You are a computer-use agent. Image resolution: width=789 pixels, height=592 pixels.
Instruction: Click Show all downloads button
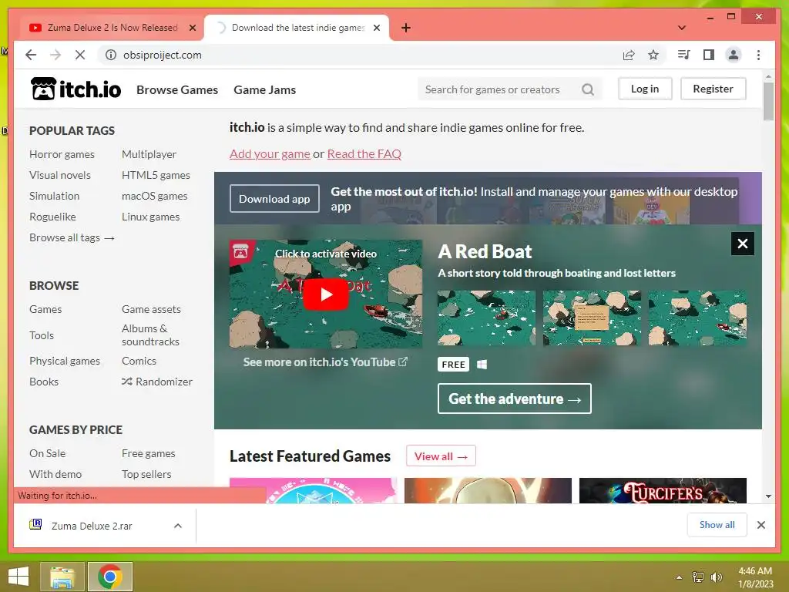[717, 524]
